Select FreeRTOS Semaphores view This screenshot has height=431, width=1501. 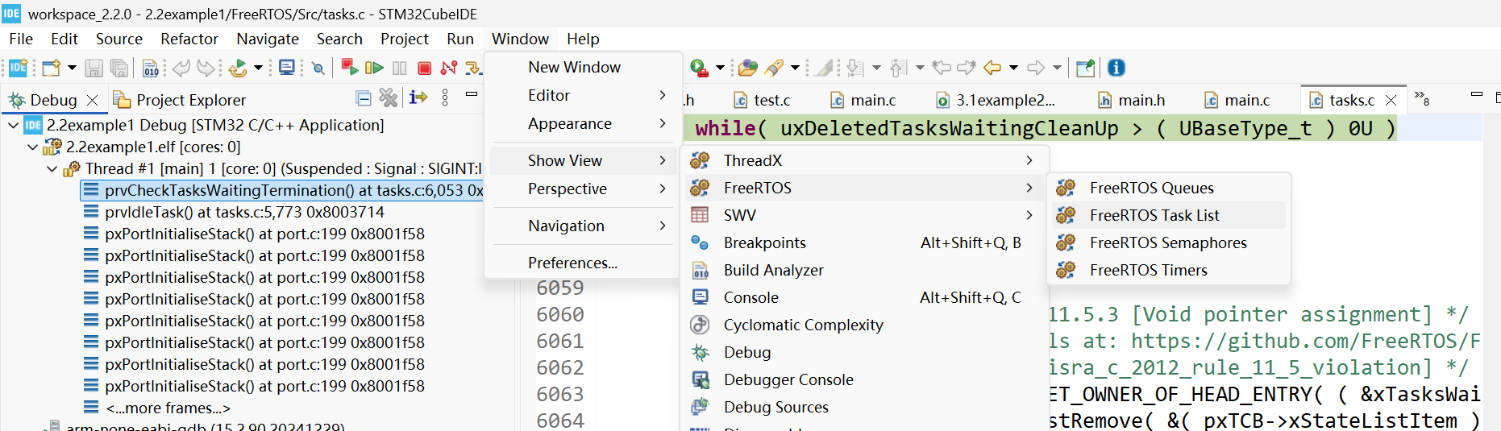click(1168, 242)
